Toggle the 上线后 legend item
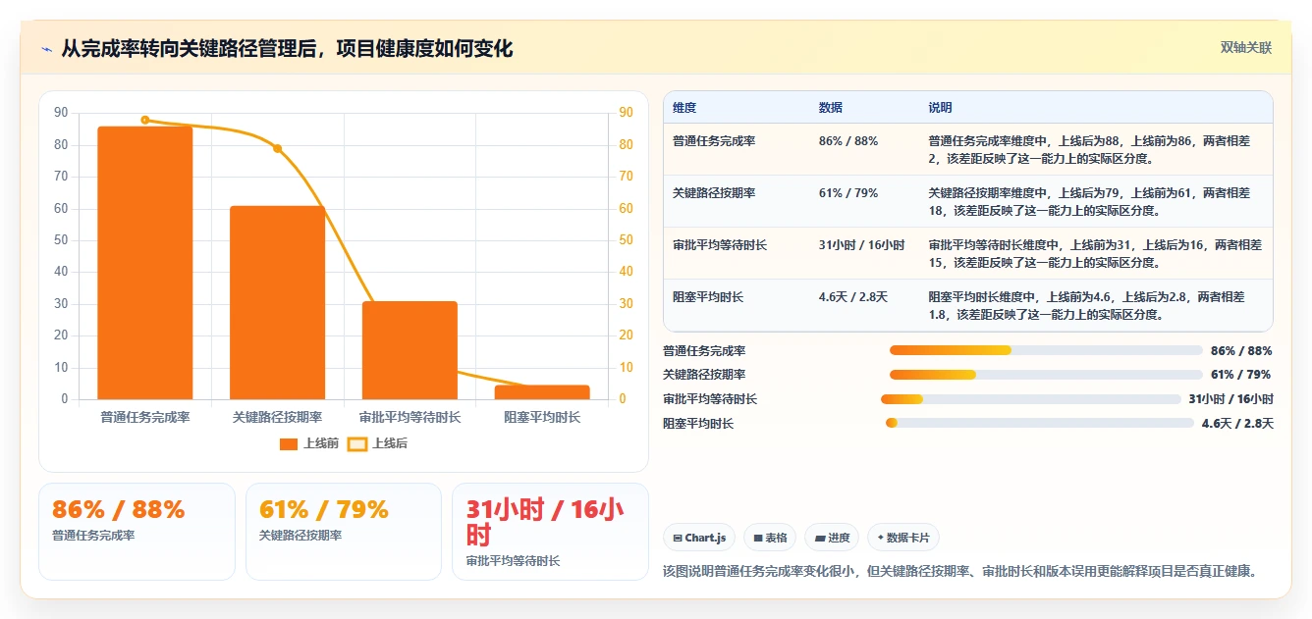The width and height of the screenshot is (1312, 619). click(378, 443)
